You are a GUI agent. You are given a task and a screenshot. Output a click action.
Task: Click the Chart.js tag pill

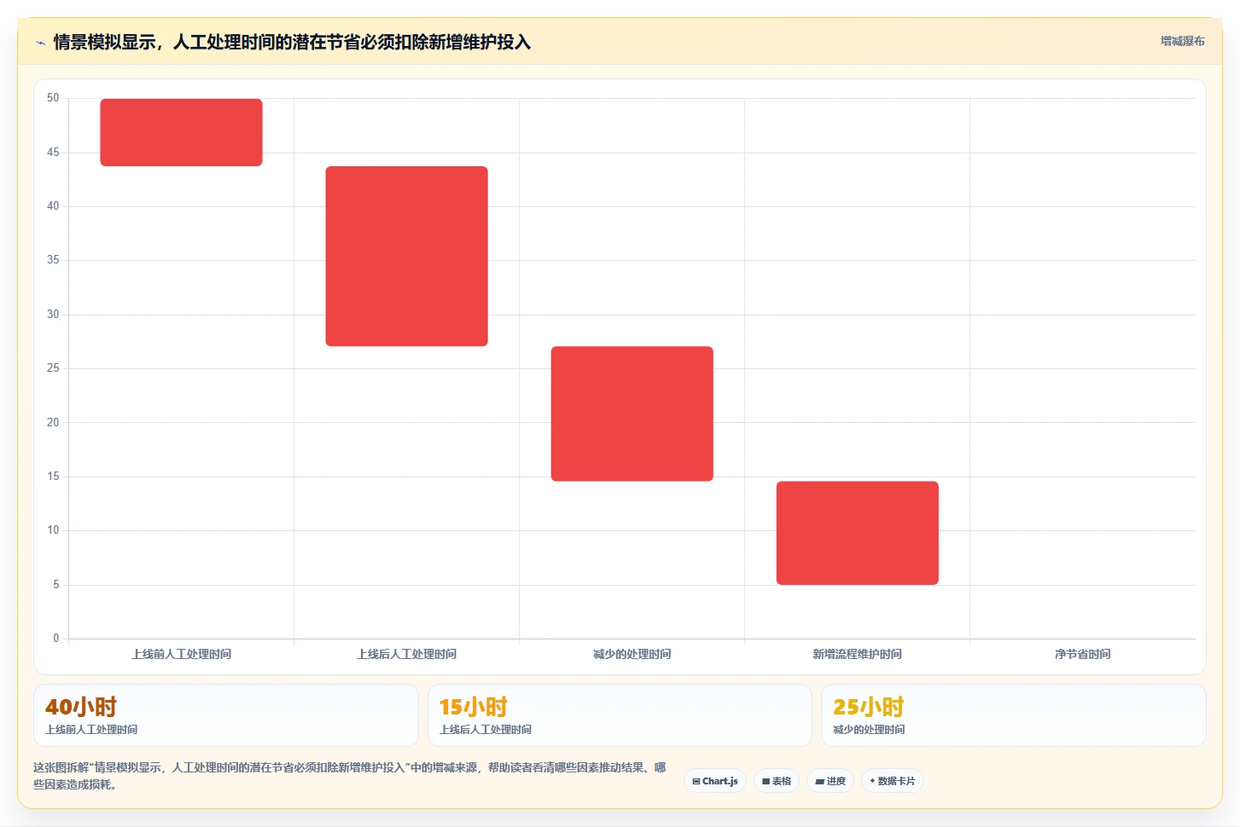(x=715, y=781)
